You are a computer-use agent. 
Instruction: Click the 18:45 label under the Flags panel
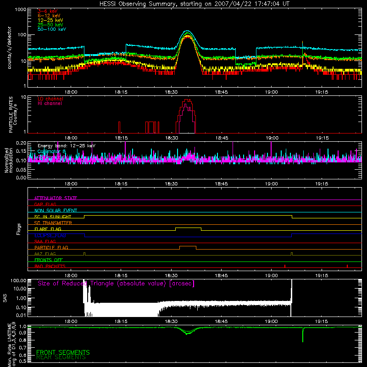(x=221, y=276)
